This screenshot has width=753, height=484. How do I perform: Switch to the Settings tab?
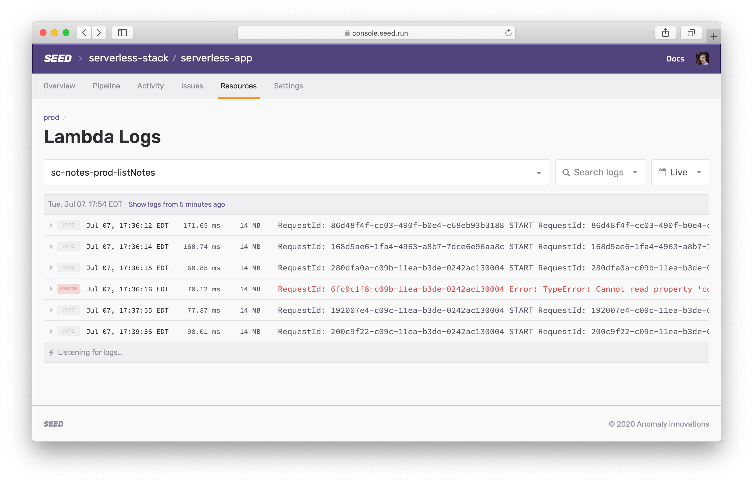coord(288,86)
